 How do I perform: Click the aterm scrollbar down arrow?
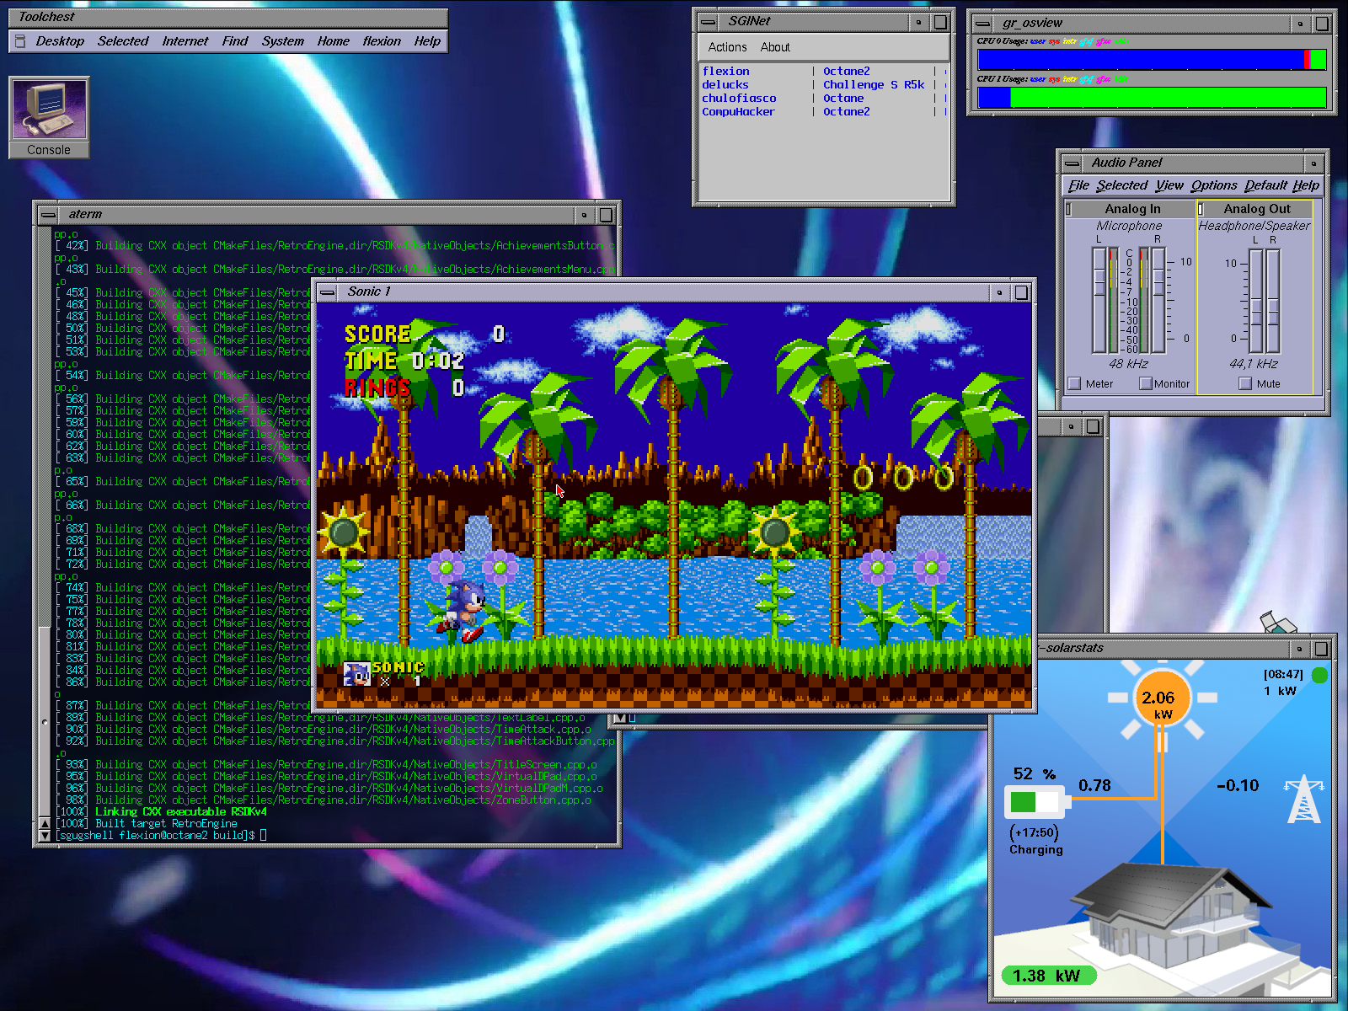[45, 836]
